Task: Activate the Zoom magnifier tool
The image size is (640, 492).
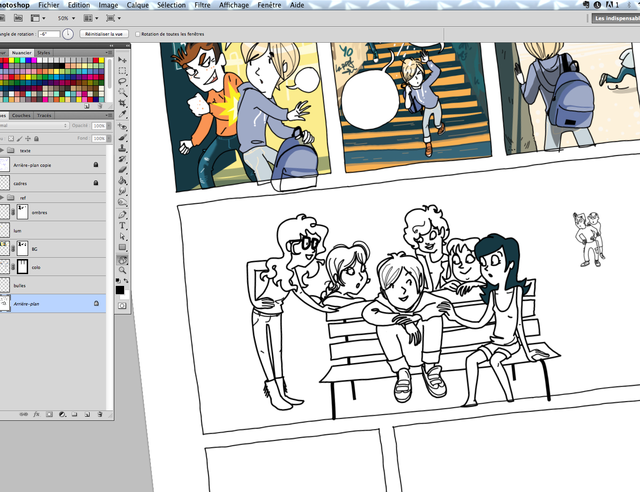Action: tap(122, 270)
